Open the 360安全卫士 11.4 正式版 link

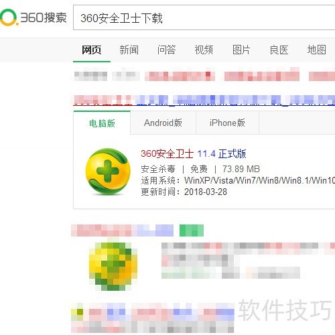click(x=194, y=154)
